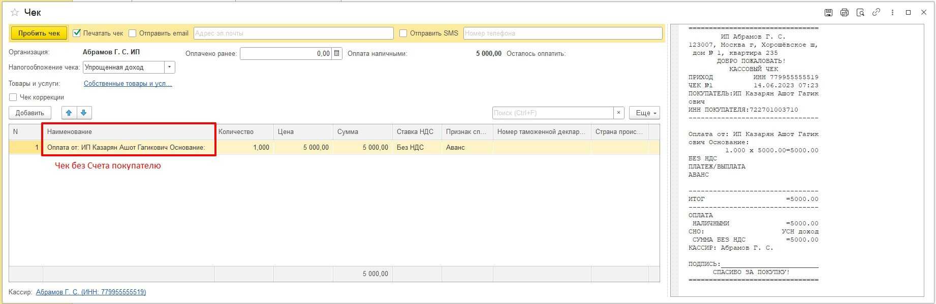Viewport: 936px width, 304px height.
Task: Maximize the Чек window
Action: 908,13
